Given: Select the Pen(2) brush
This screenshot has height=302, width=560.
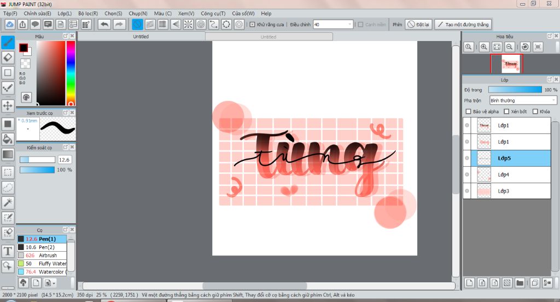Looking at the screenshot, I should point(42,247).
